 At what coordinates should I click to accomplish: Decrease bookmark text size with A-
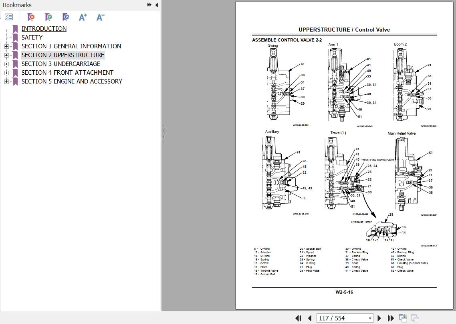(x=100, y=17)
